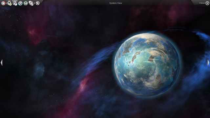Screen dimensions: 210x118
Task: Open the ship design military icon
Action: click(x=15, y=3)
